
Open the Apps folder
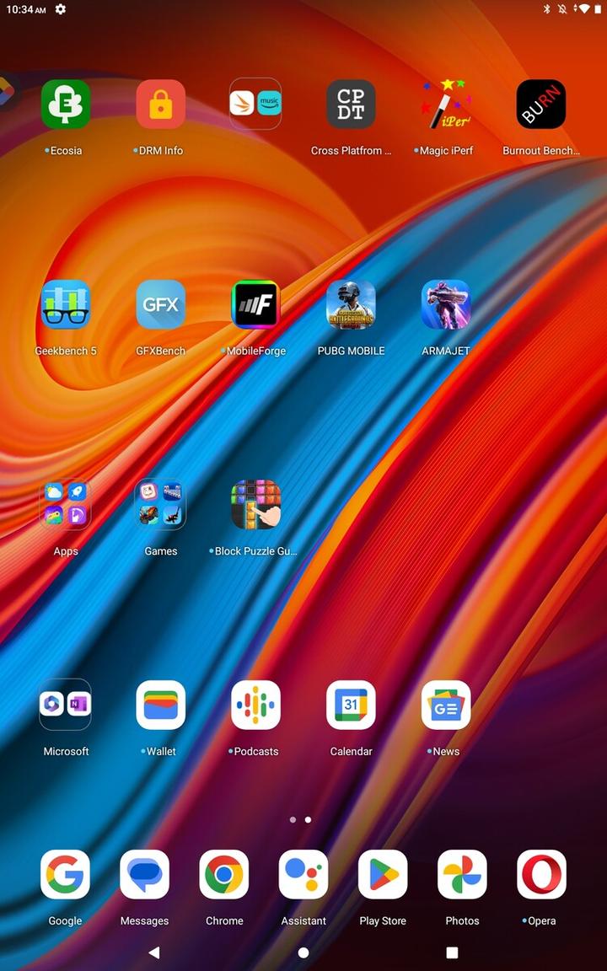tap(66, 504)
